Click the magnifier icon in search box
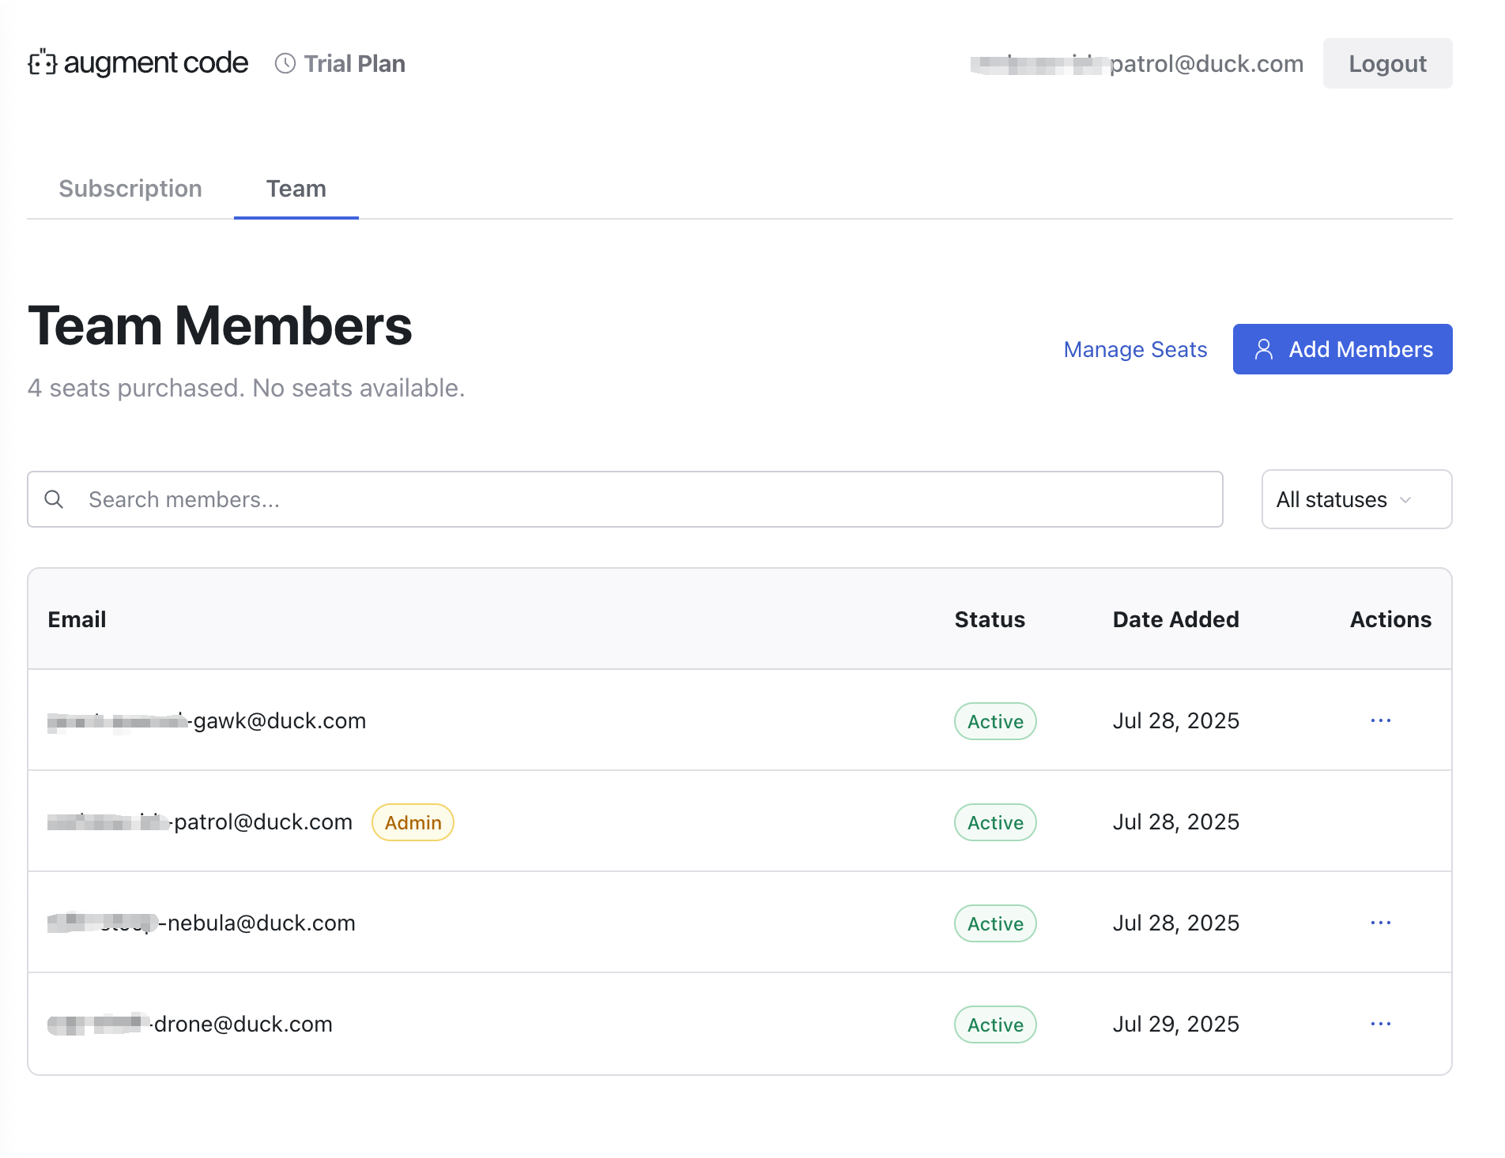Image resolution: width=1505 pixels, height=1158 pixels. (54, 499)
